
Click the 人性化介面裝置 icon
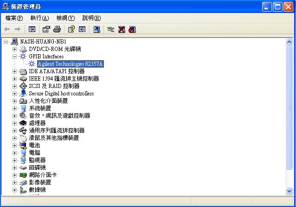[x=23, y=101]
